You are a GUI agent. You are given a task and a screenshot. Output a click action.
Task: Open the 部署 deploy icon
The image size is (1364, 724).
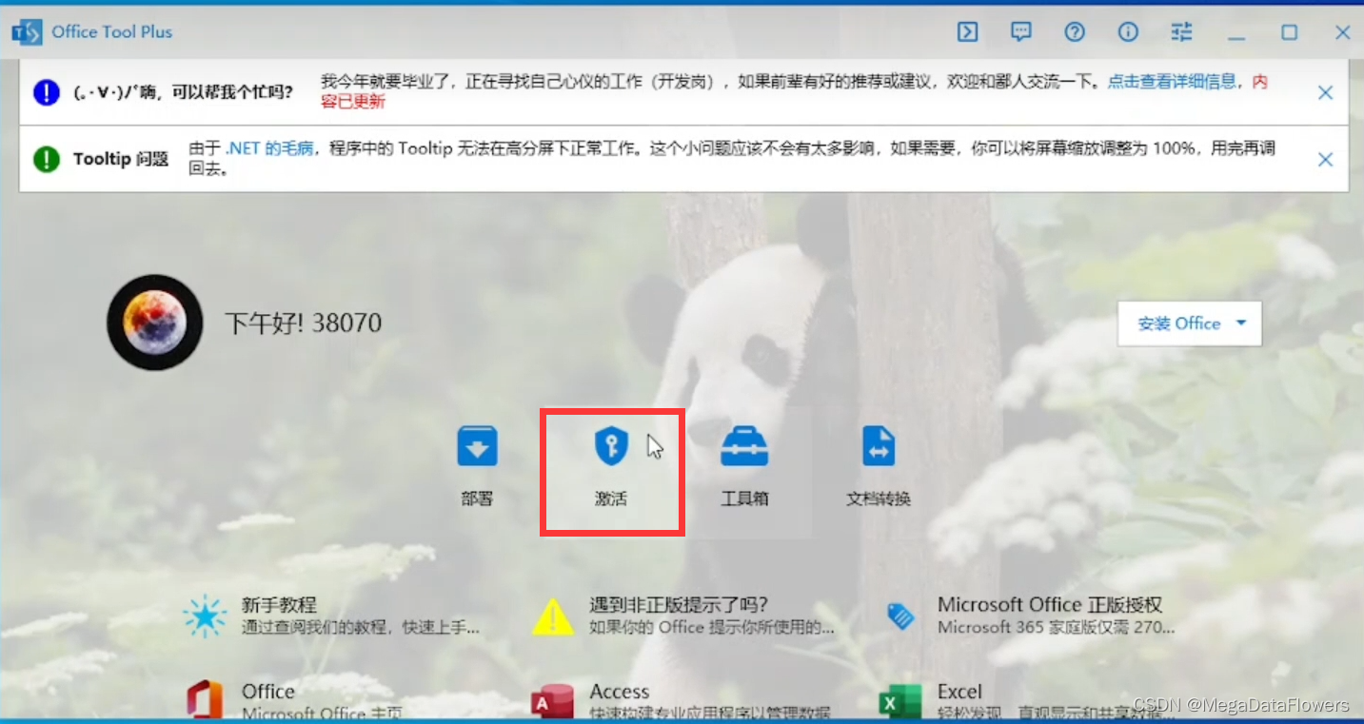477,446
